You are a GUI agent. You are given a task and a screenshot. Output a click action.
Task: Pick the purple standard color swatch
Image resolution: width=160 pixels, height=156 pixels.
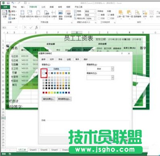click(x=69, y=92)
